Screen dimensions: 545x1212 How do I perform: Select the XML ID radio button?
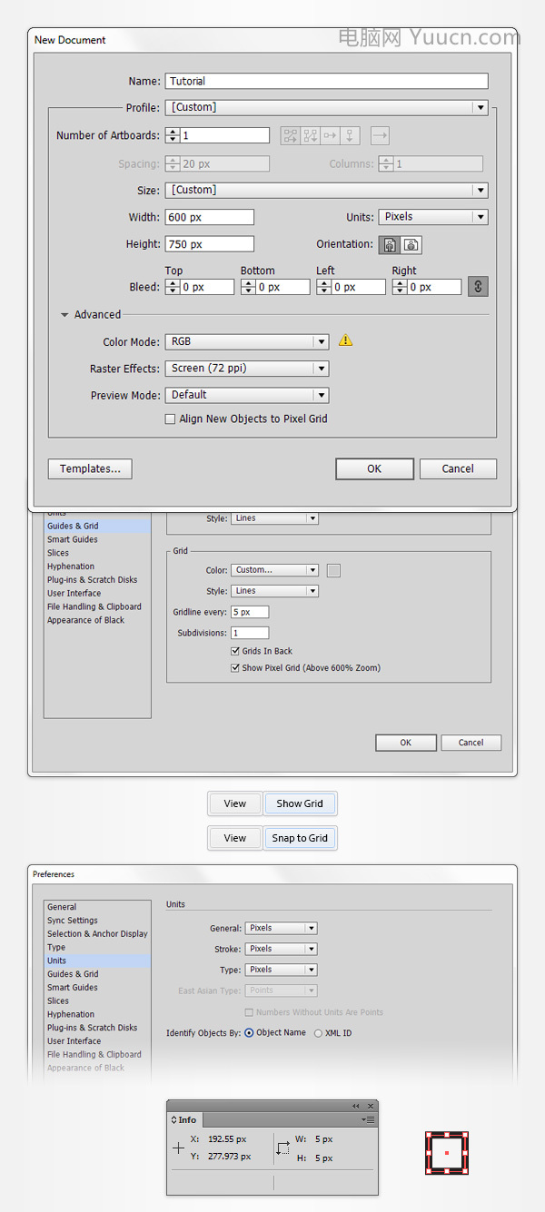point(318,1033)
